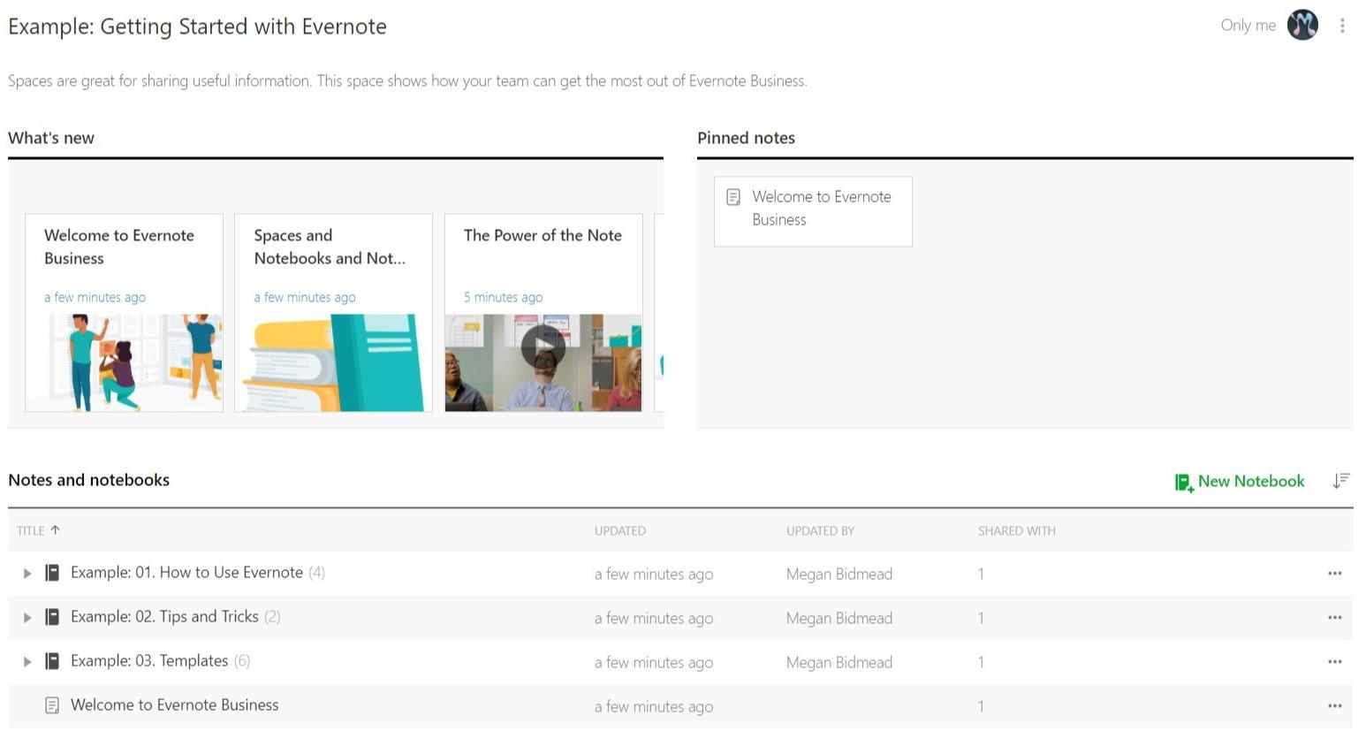Viewport: 1366px width, 731px height.
Task: Open pinned note Welcome to Evernote Business
Action: [x=813, y=211]
